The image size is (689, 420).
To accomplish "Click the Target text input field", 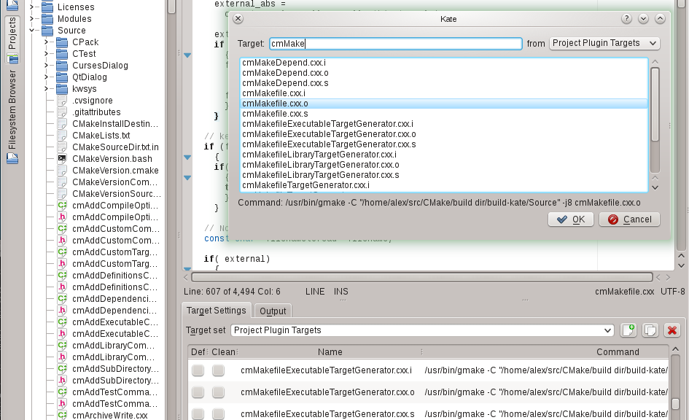I will (x=395, y=44).
